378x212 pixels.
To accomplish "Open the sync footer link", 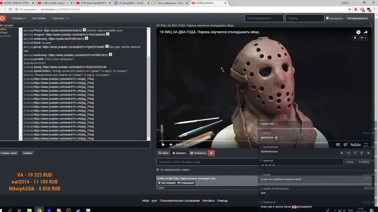I will 154,201.
